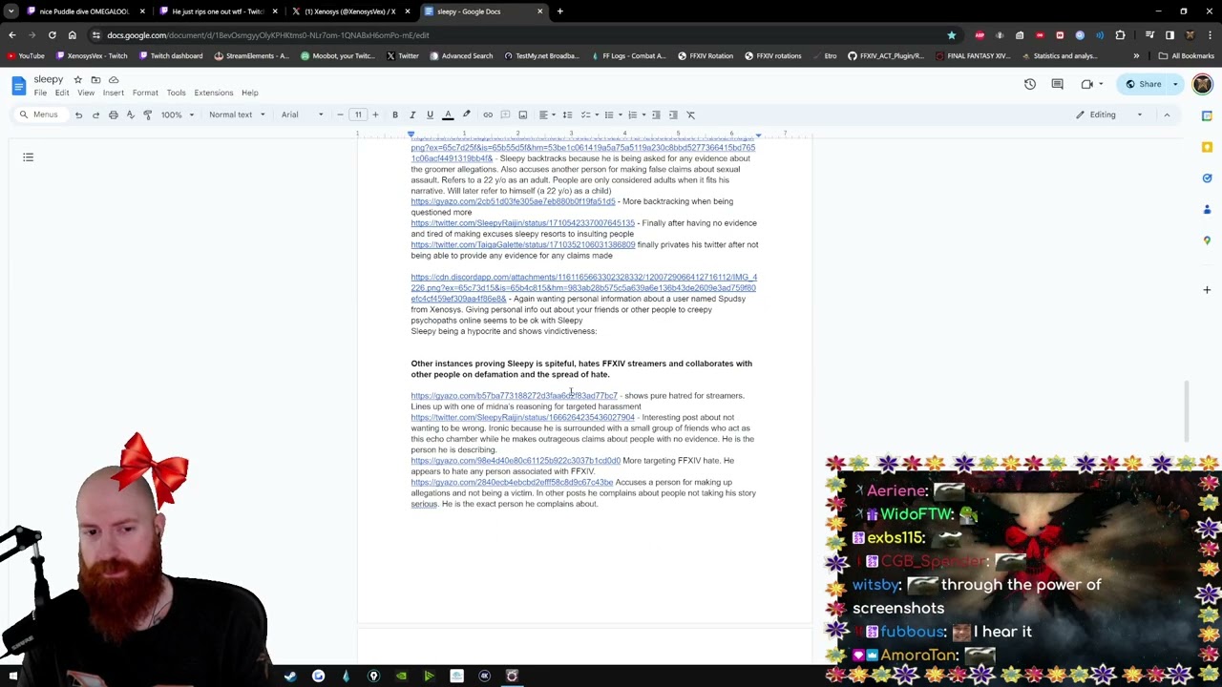Clear formatting from selected text

pos(691,114)
